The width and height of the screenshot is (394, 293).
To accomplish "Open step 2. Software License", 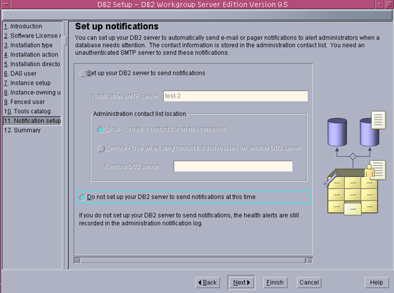I will (32, 36).
